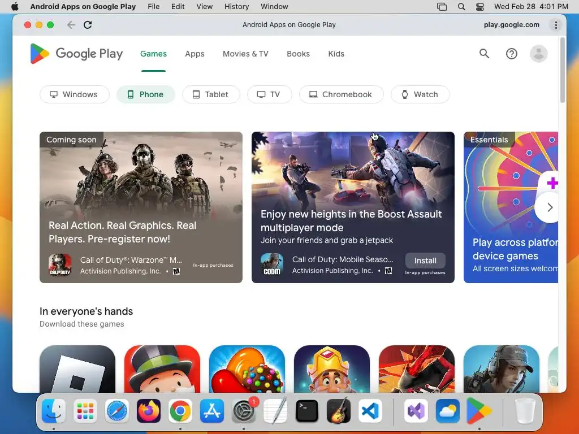The height and width of the screenshot is (434, 579).
Task: Switch to the Kids tab
Action: tap(336, 54)
